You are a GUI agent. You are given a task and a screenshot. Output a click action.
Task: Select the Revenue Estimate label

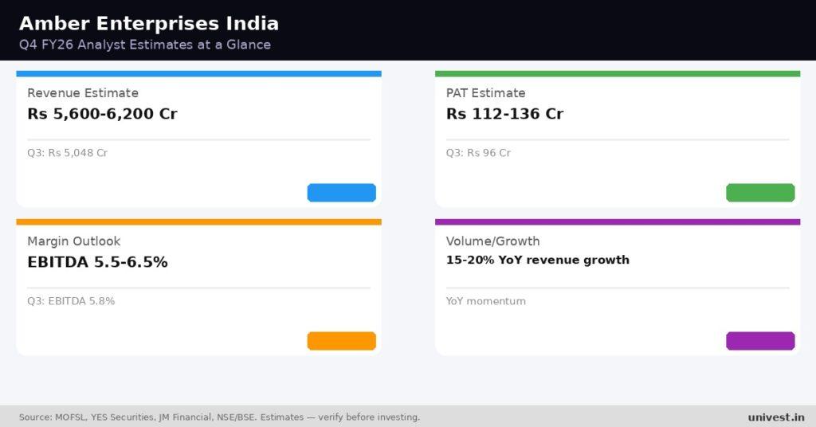click(83, 93)
